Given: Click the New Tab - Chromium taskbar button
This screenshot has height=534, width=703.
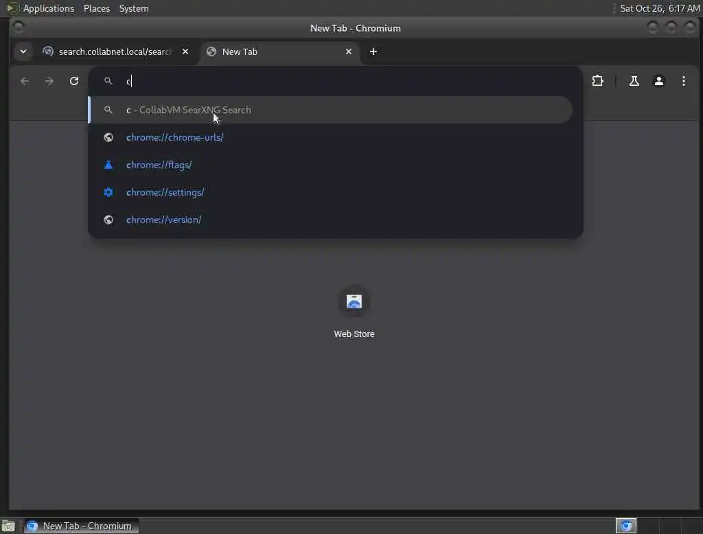Looking at the screenshot, I should coord(81,526).
